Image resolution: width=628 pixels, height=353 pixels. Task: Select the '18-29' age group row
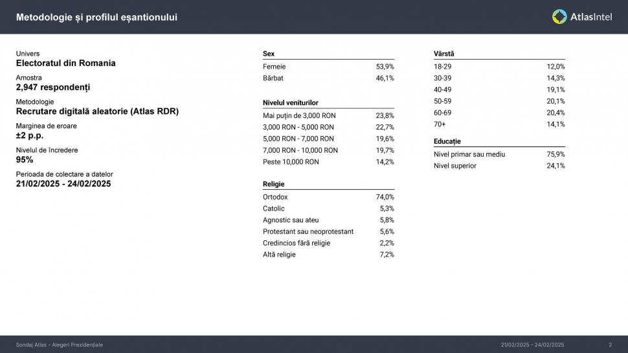click(x=443, y=67)
